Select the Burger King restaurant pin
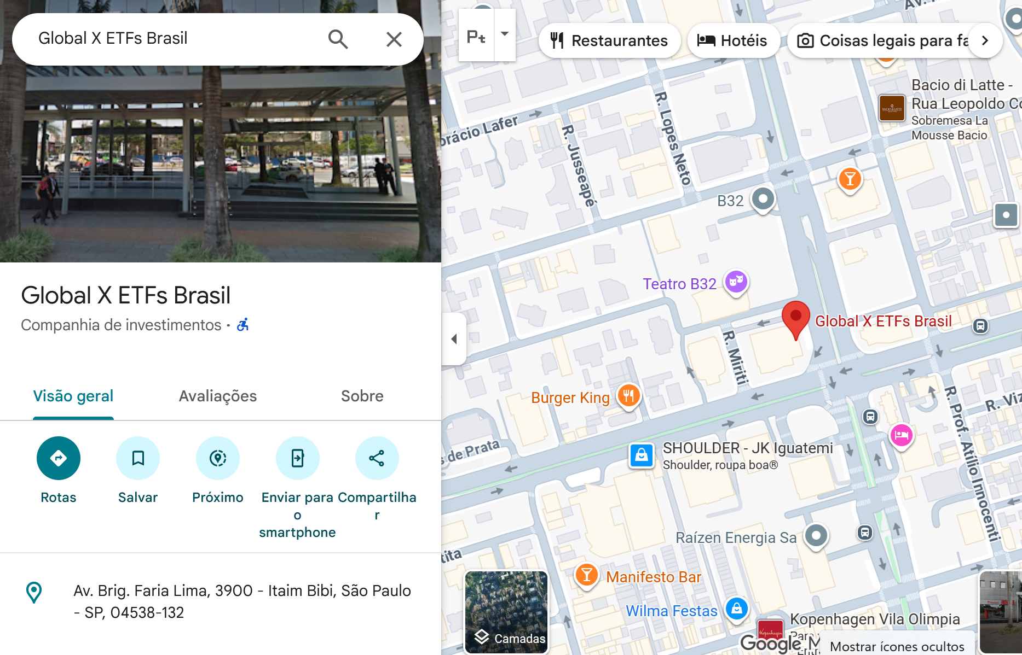Screen dimensions: 1022x655 (629, 396)
